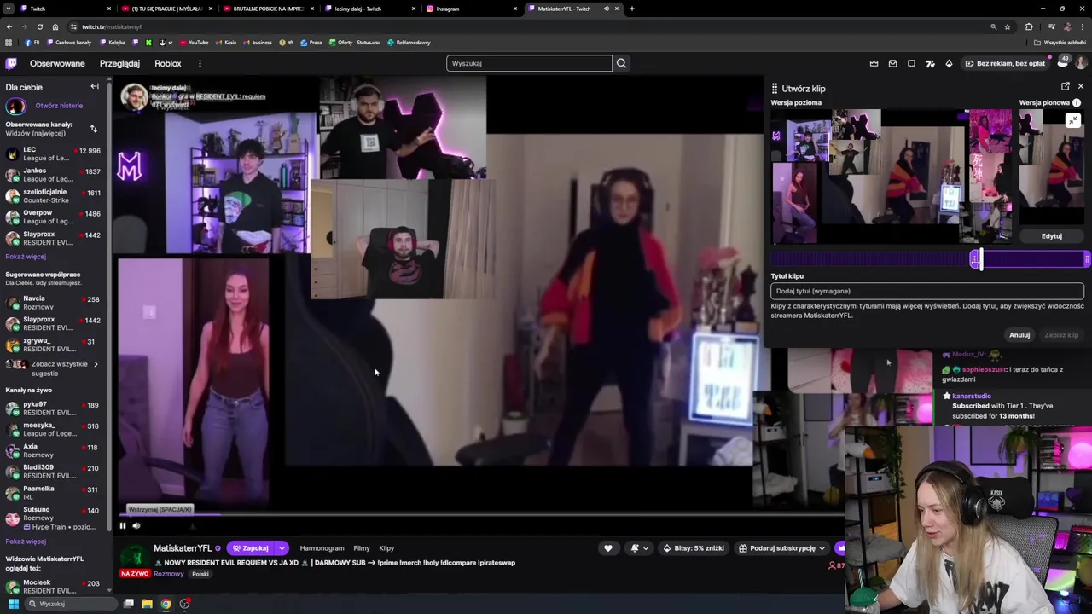Screen dimensions: 1092x614
Task: Open Przeglądaj navigation item
Action: pos(119,63)
